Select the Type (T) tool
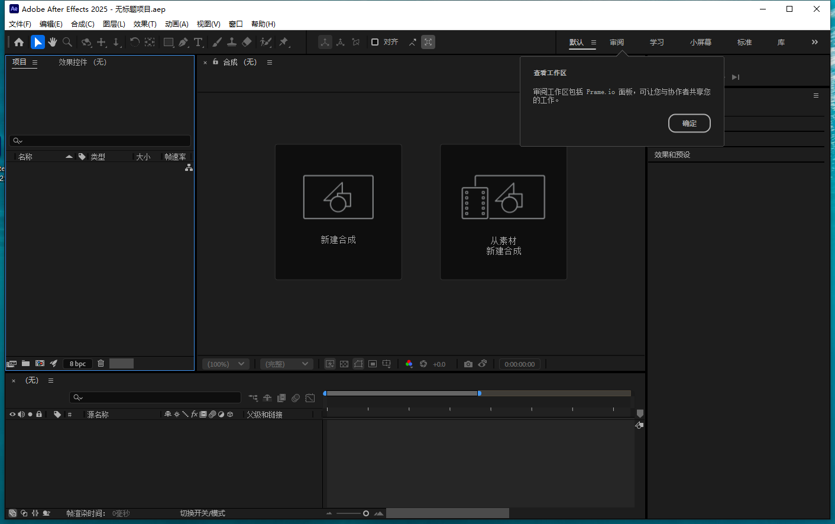 pyautogui.click(x=199, y=42)
